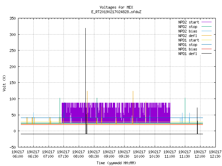222x166 pixels.
Task: Click the x-axis tick label 12:30
Action: (x=215, y=156)
